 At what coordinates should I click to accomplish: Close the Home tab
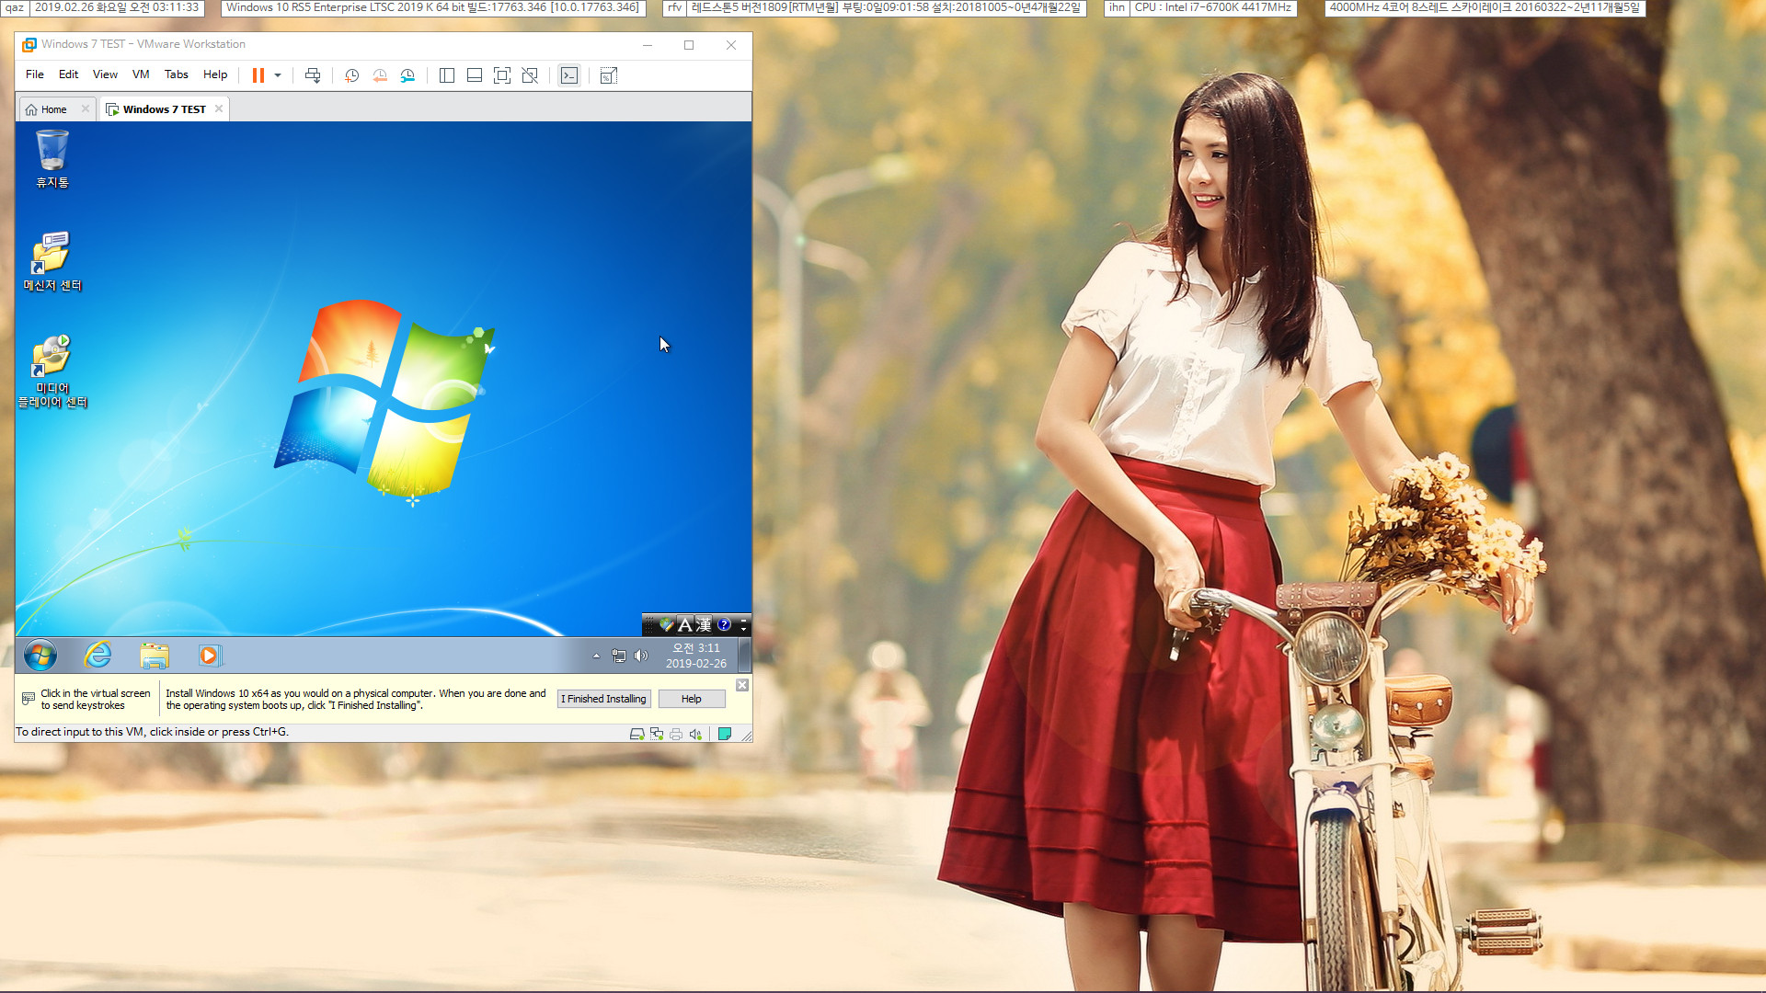(x=86, y=108)
